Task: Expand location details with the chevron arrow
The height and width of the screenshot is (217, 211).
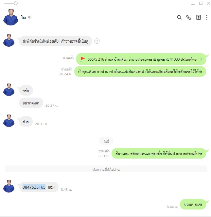Action: pos(201,59)
